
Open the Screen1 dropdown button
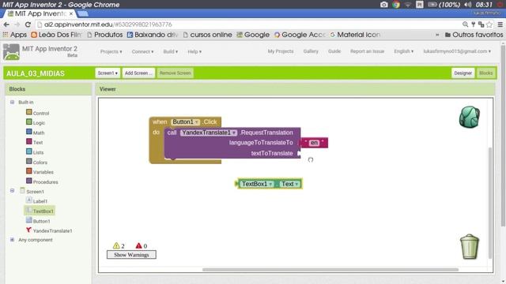108,73
